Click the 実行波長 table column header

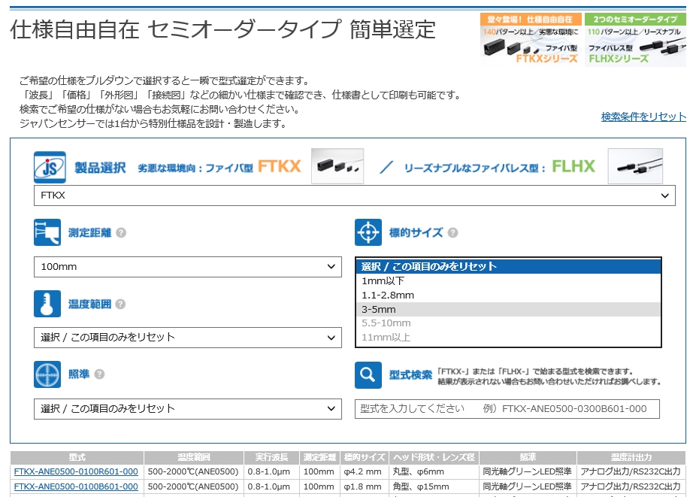point(271,457)
